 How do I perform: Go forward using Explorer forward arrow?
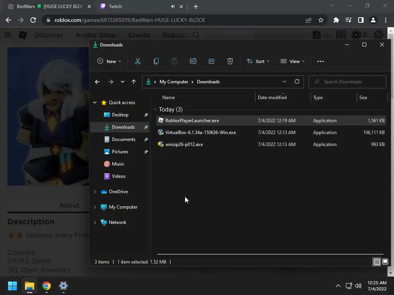[x=110, y=82]
